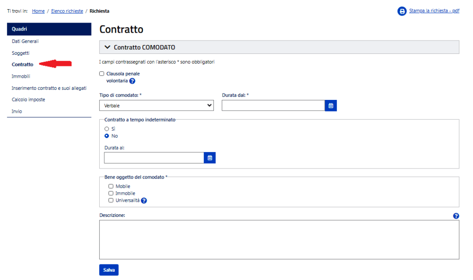The height and width of the screenshot is (280, 473).
Task: Follow the Elenco richieste breadcrumb link
Action: (67, 11)
